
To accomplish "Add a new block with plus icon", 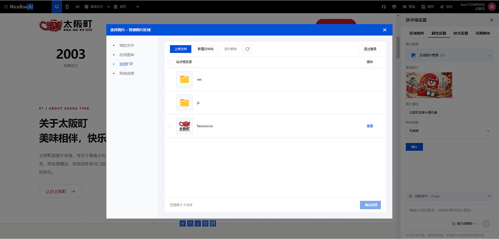I will pyautogui.click(x=183, y=223).
